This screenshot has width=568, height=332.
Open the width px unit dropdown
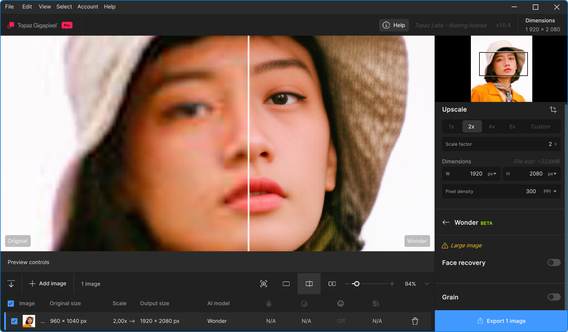492,174
